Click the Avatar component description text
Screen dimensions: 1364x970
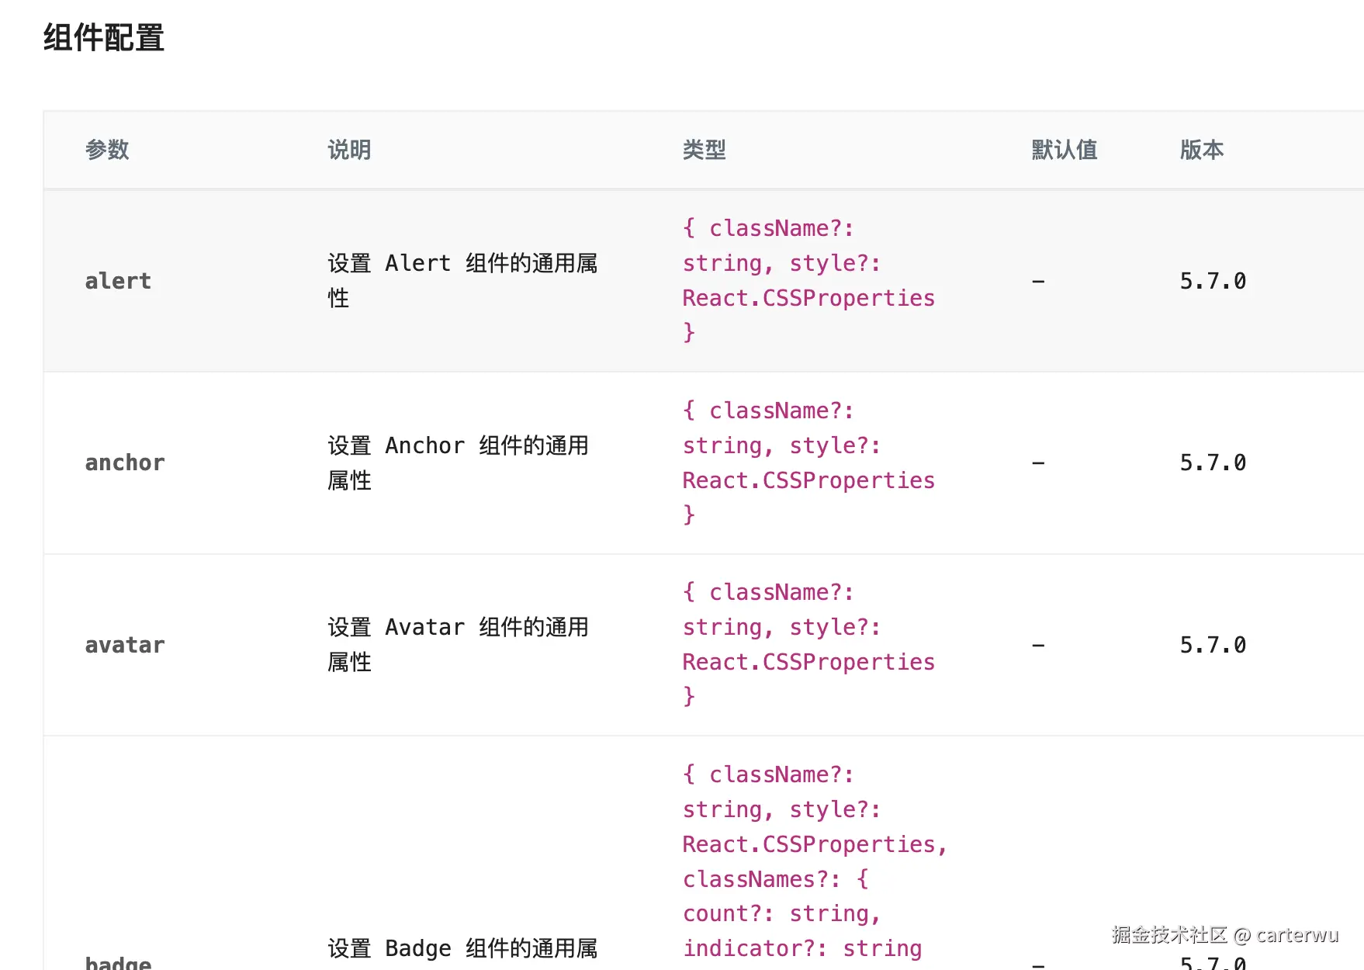point(458,644)
